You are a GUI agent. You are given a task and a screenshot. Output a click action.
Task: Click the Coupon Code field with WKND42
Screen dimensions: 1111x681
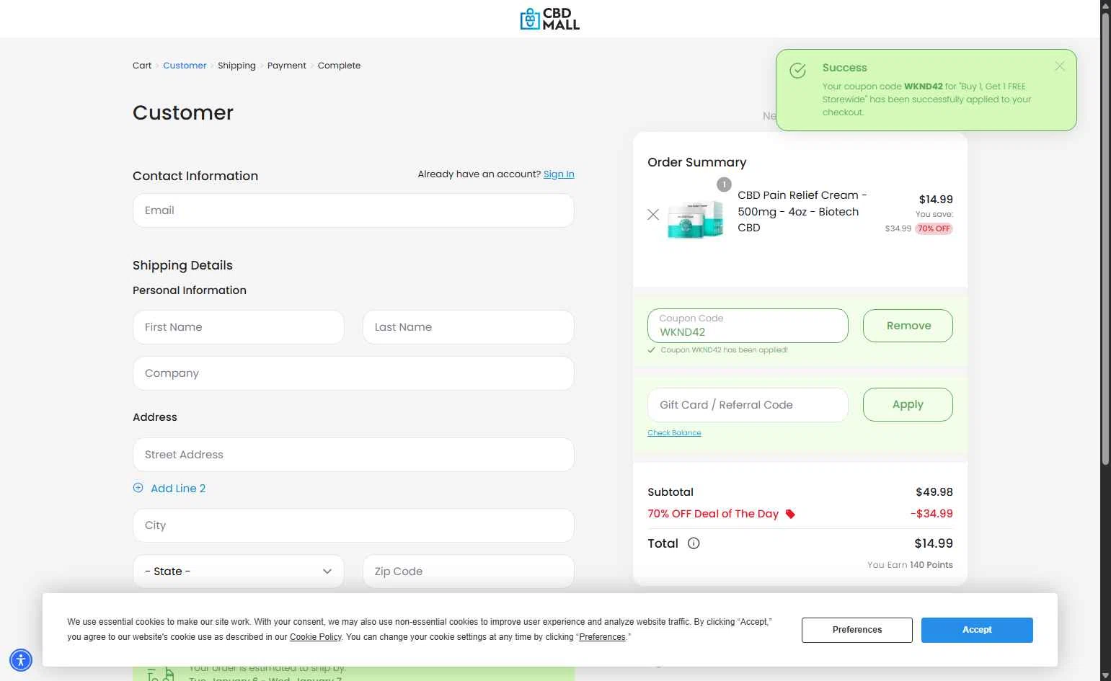[748, 326]
